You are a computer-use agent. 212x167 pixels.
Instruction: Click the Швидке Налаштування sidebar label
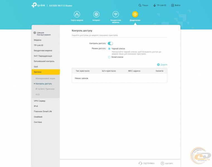[44, 34]
